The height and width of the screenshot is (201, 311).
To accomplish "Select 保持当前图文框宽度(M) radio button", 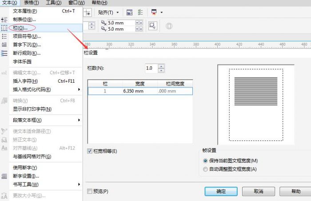I will click(205, 161).
